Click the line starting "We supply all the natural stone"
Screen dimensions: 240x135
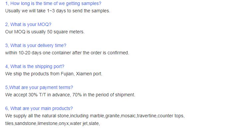click(95, 116)
